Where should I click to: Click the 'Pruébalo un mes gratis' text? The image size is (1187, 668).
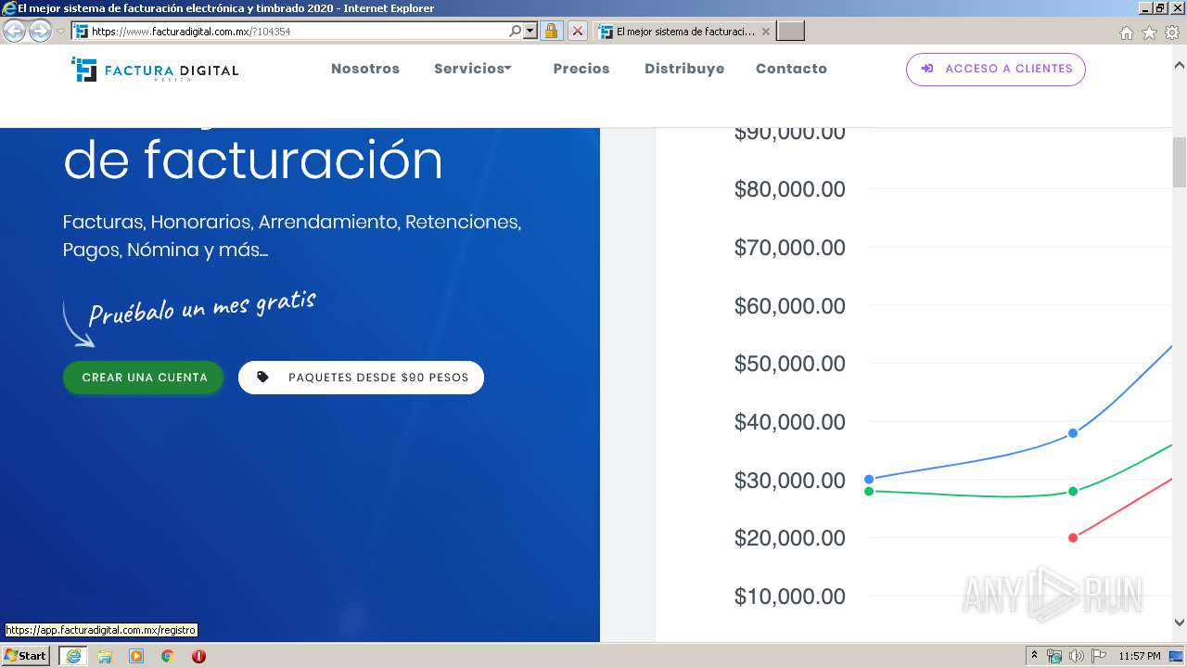click(x=202, y=307)
